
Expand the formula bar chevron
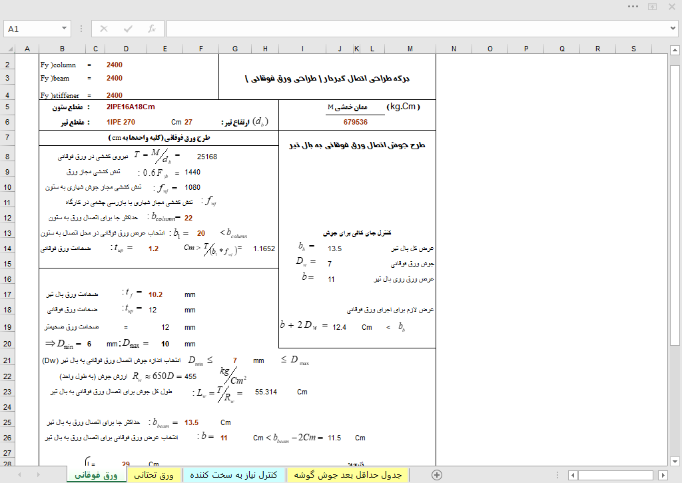(x=673, y=29)
